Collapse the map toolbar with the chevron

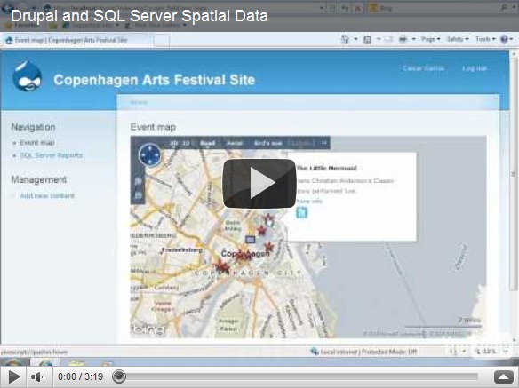[324, 143]
